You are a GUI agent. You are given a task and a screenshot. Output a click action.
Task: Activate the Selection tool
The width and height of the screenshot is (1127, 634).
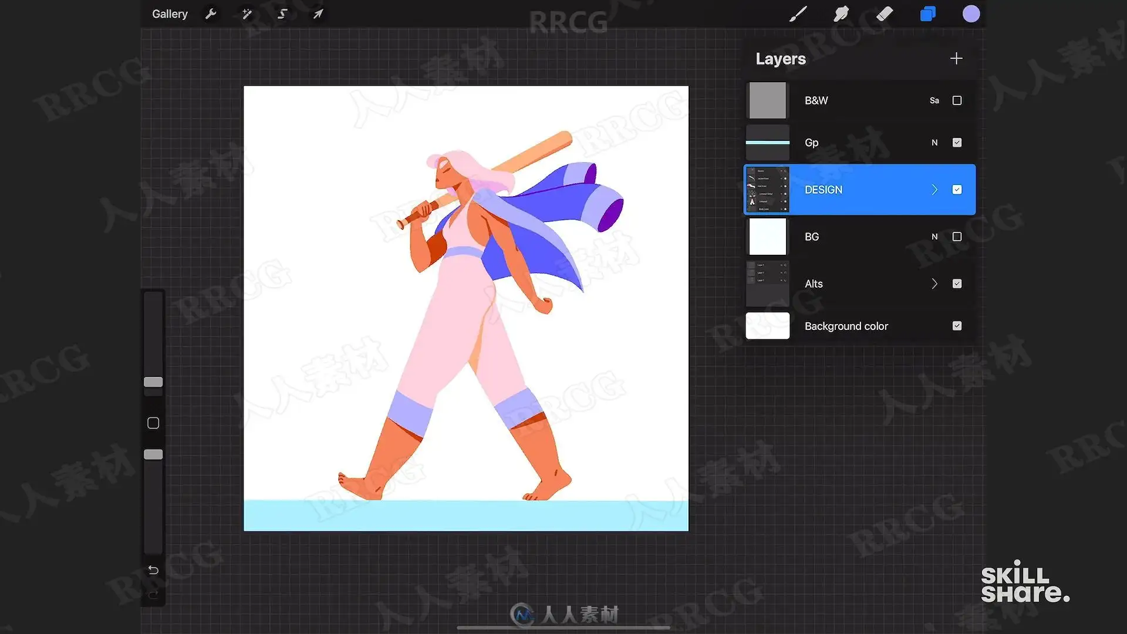click(282, 14)
